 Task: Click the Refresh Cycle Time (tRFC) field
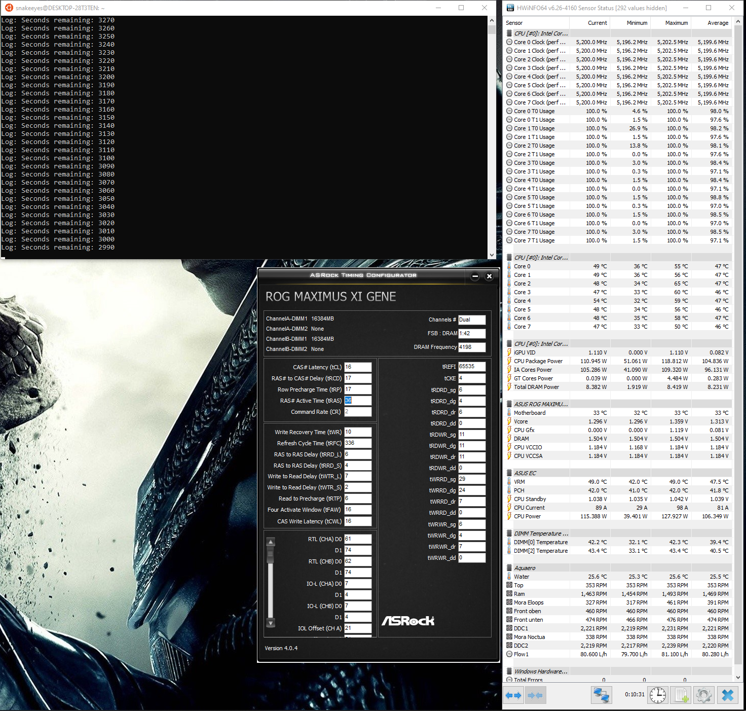358,443
